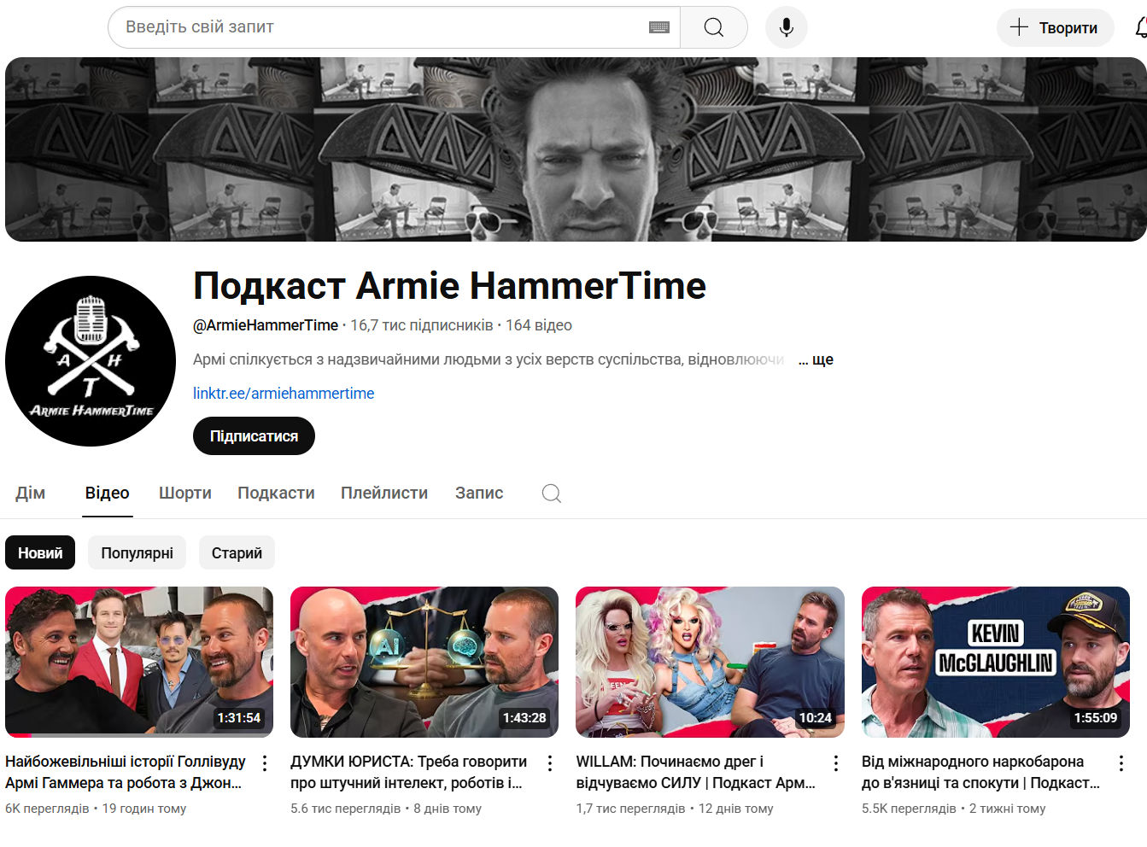
Task: Open thumbnail of 1:43:28 video
Action: click(424, 663)
